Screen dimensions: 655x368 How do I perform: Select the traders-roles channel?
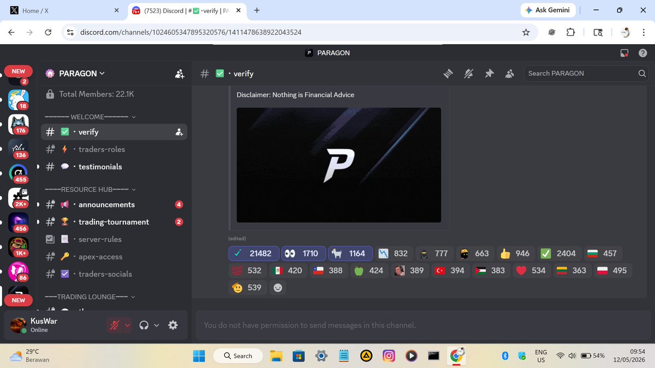pos(114,149)
